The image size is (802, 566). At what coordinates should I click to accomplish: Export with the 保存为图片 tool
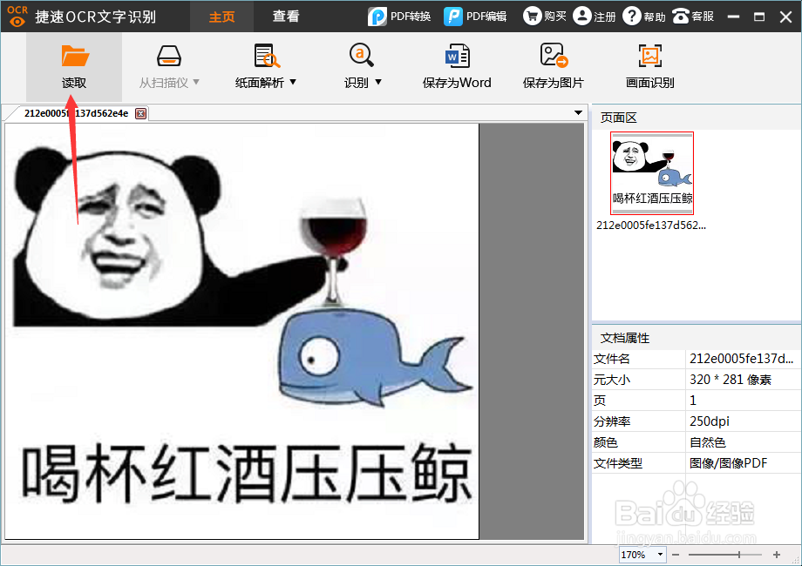tap(553, 65)
